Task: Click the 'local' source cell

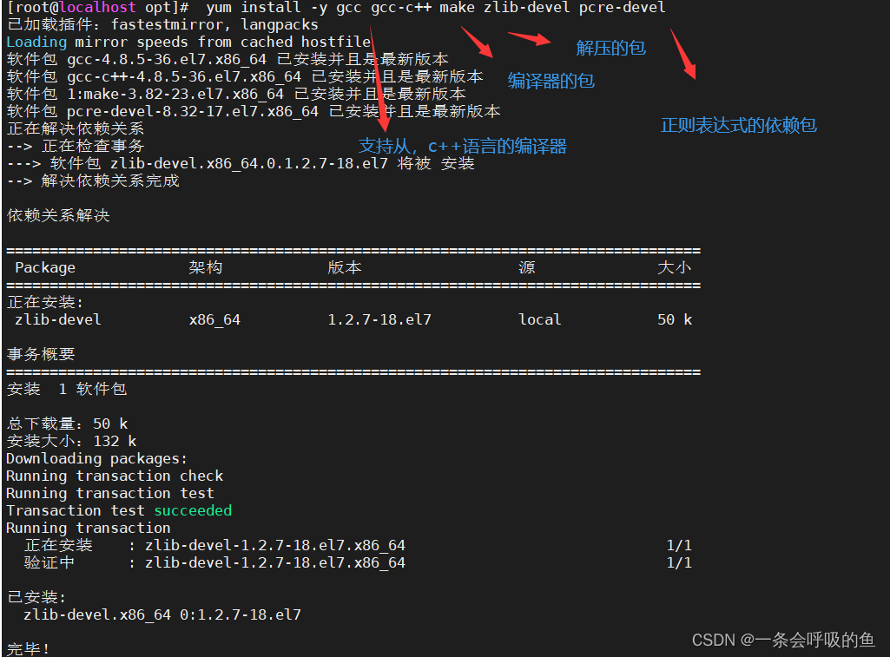Action: pos(540,320)
